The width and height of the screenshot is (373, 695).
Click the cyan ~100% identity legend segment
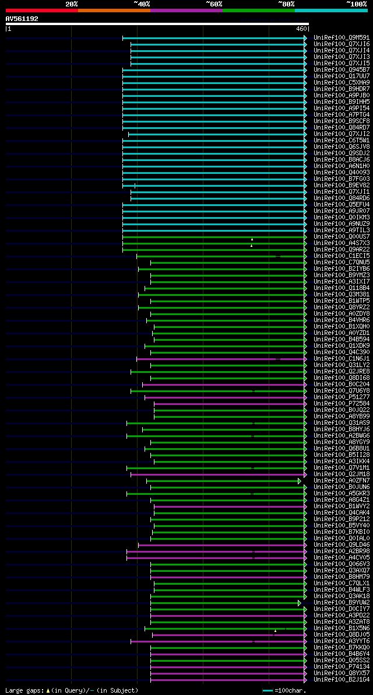(x=332, y=10)
